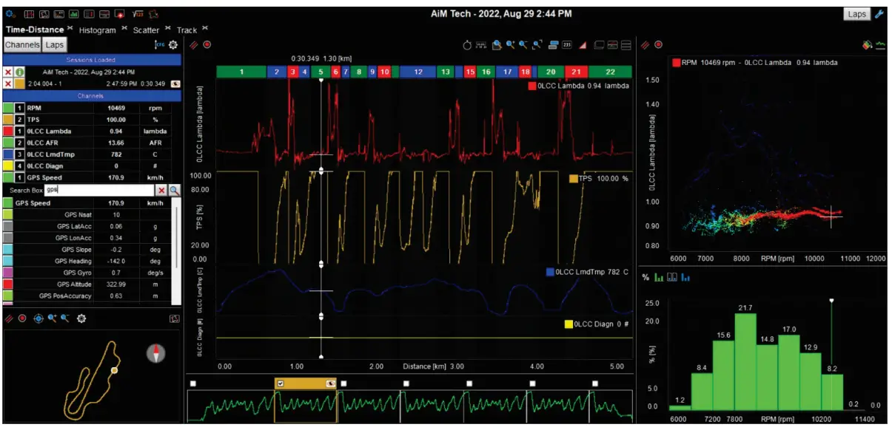Open the CFG configuration icon
The width and height of the screenshot is (892, 430).
coord(159,45)
